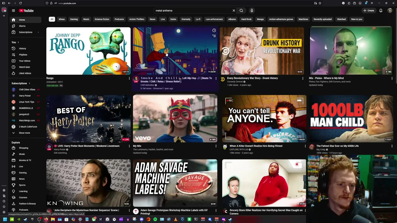Open Sports in Explore section
This screenshot has height=223, width=397.
click(25, 185)
